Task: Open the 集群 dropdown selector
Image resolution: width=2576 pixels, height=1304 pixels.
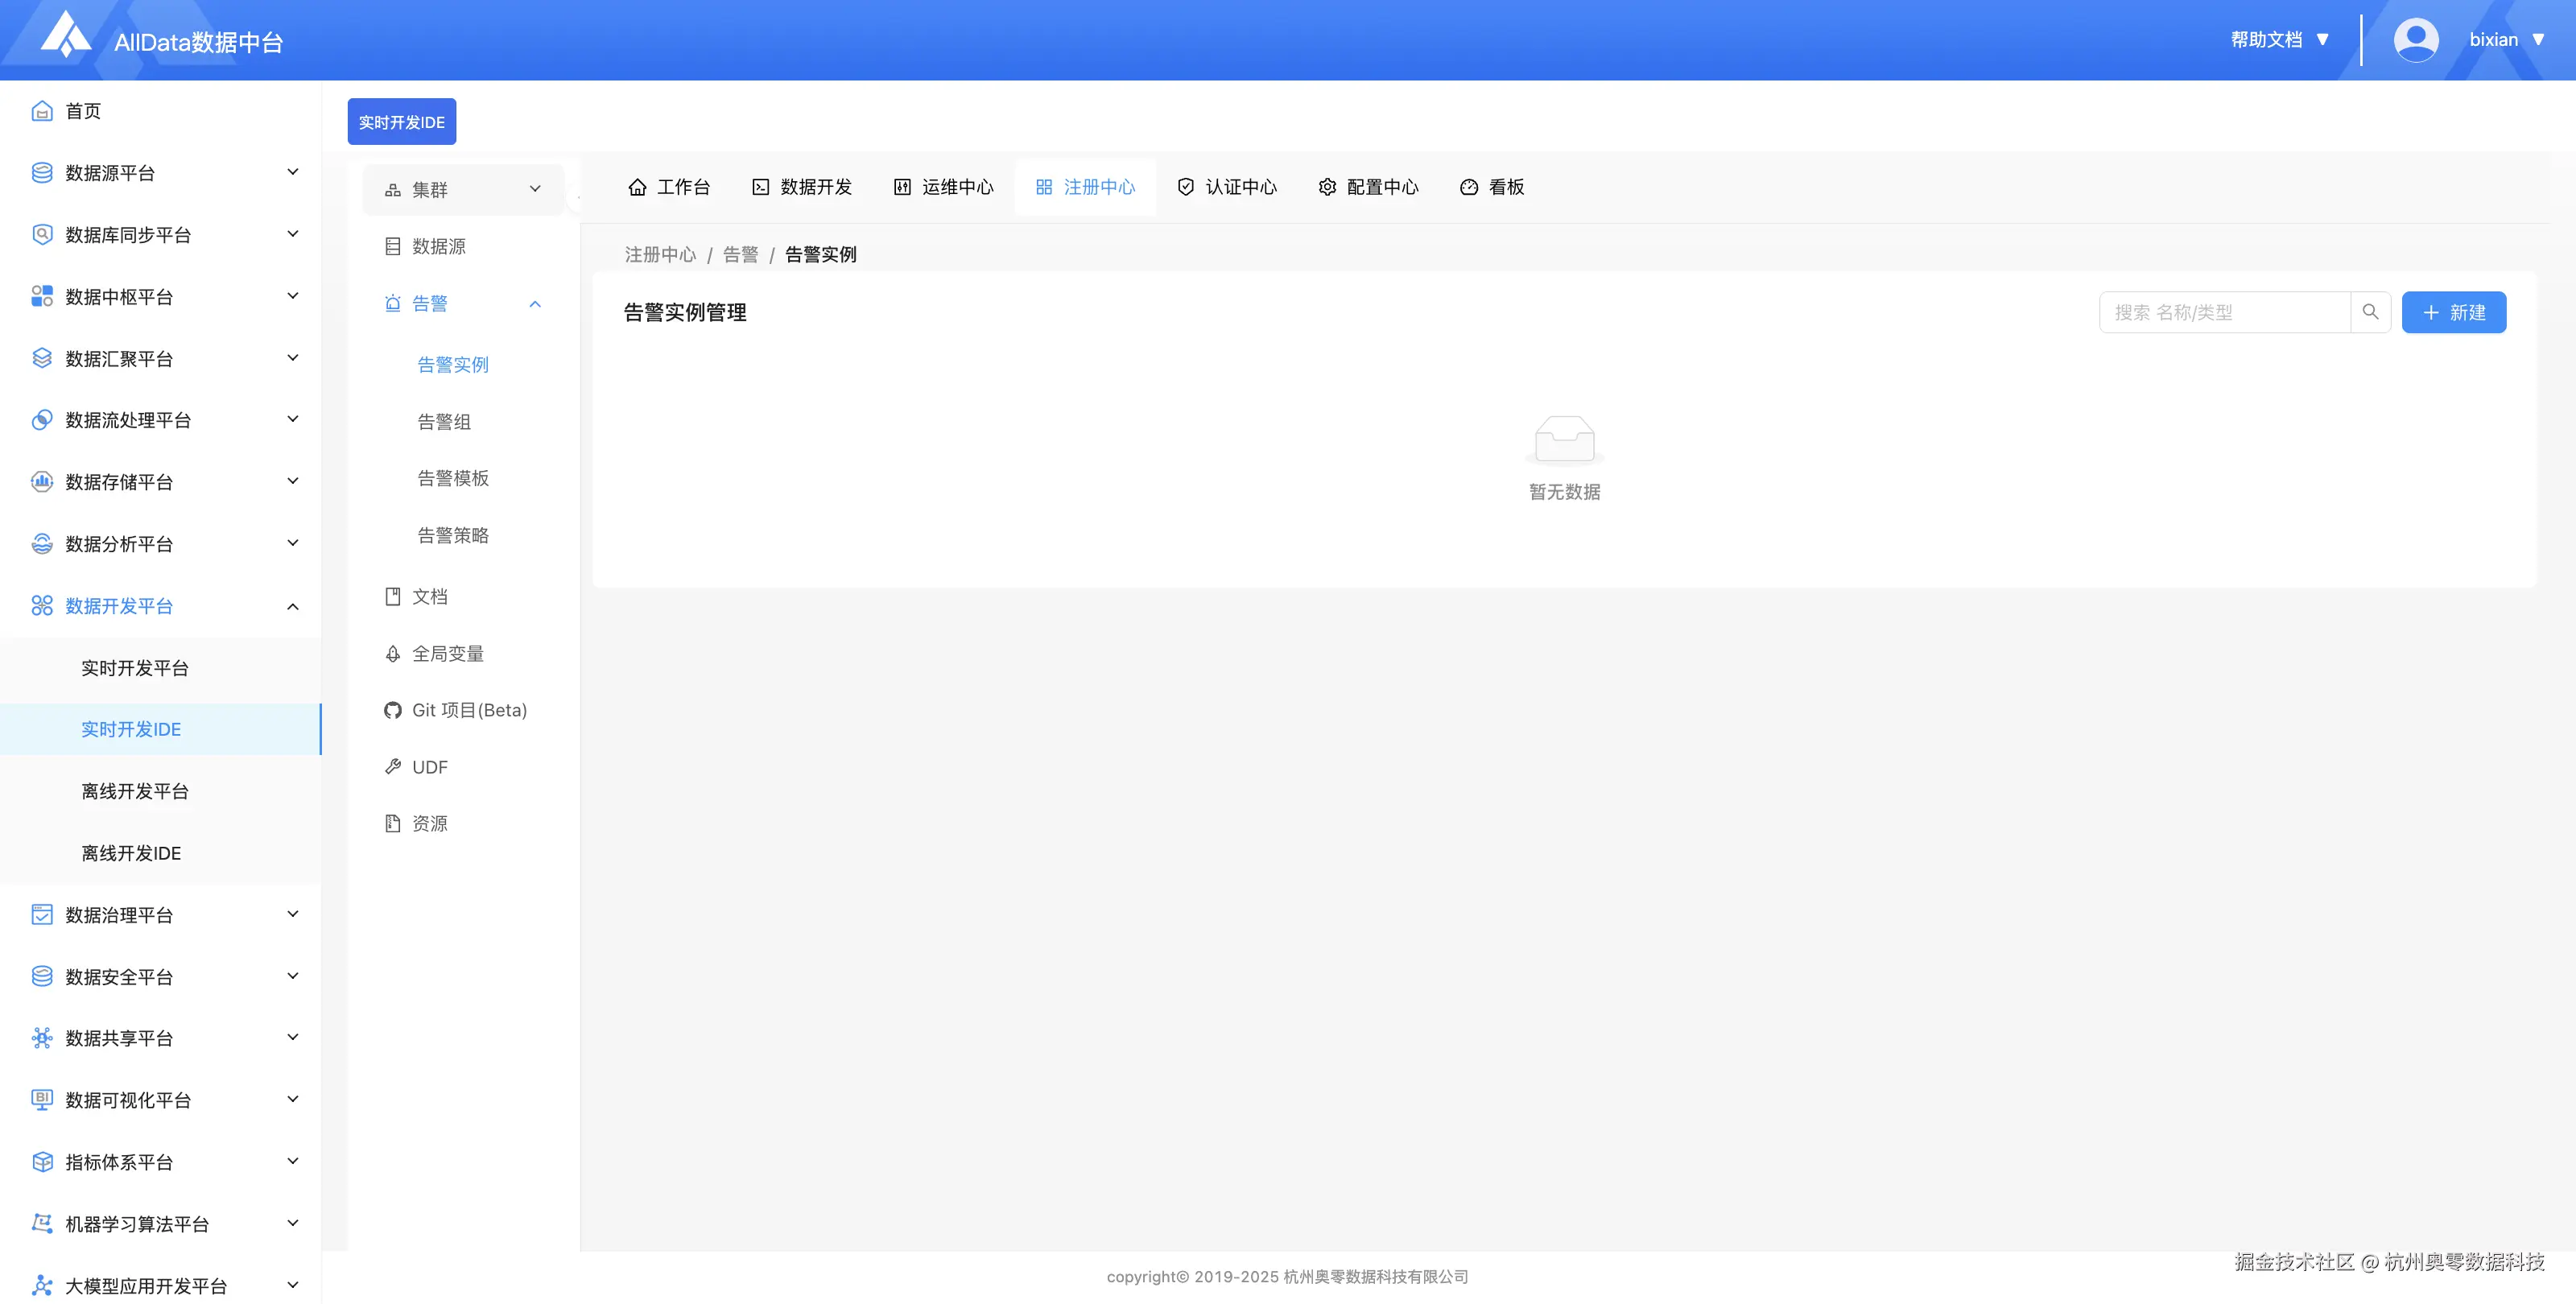Action: [463, 189]
